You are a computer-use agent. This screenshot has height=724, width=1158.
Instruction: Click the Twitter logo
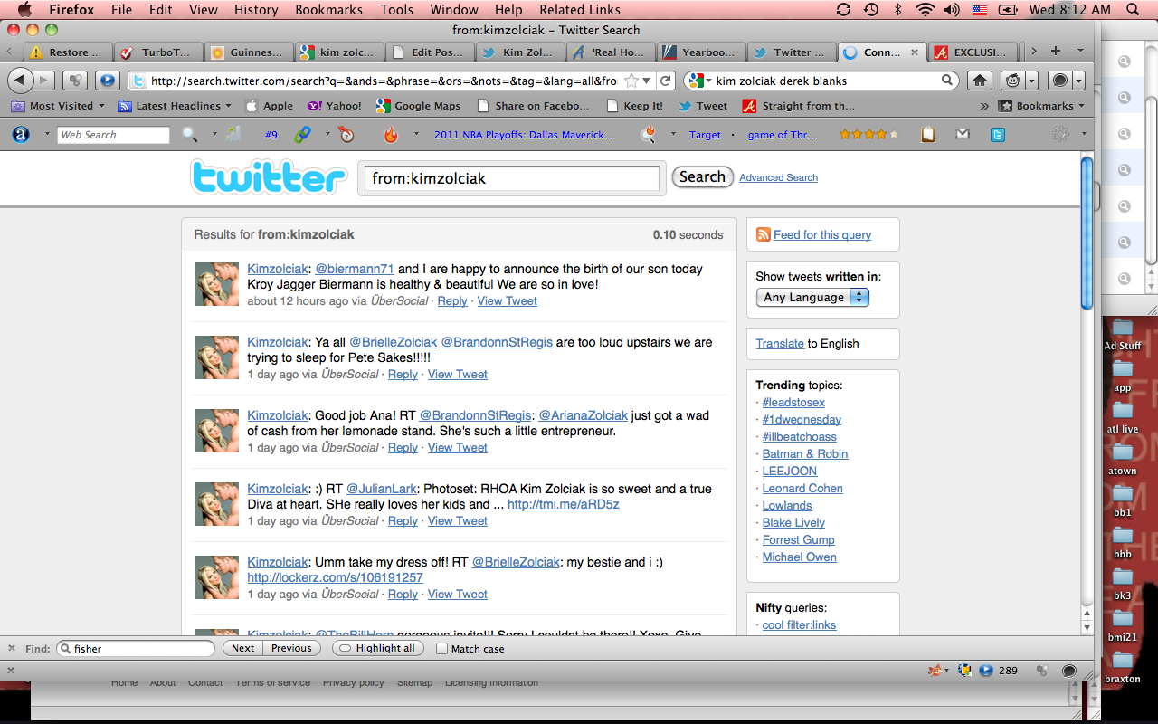coord(269,177)
